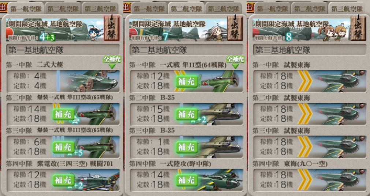Screen dimensions: 370x196
Task: Click the 出撃 wooden sign in third panel
Action: tap(358, 28)
